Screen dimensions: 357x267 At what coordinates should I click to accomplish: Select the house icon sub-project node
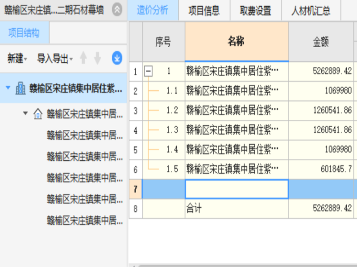pos(38,114)
